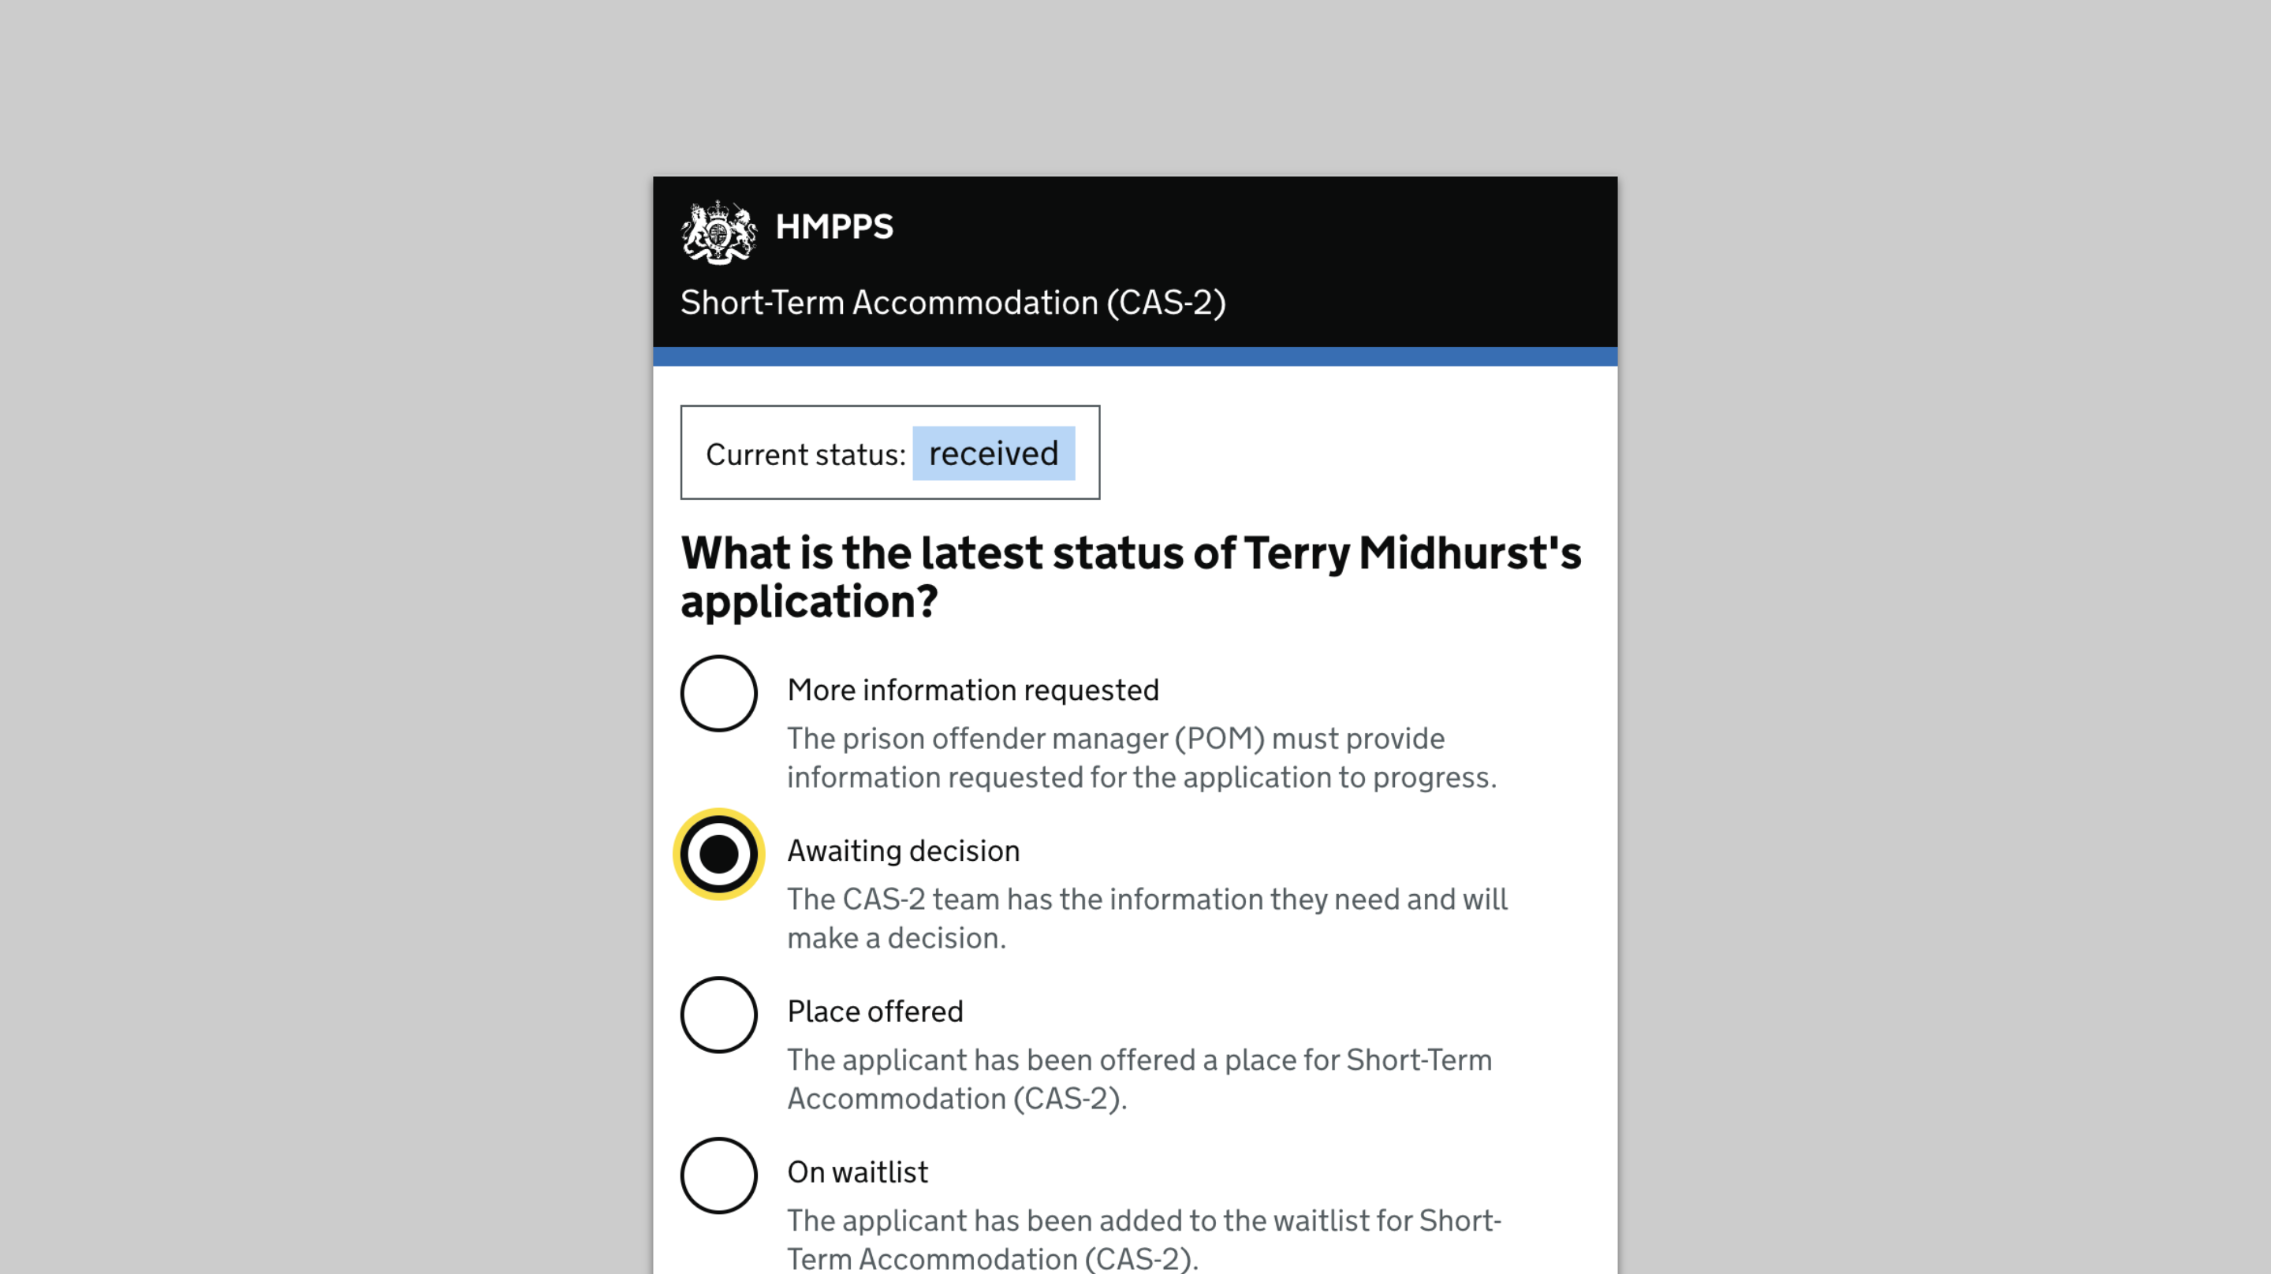
Task: Click the blue bar below the header
Action: click(1135, 356)
